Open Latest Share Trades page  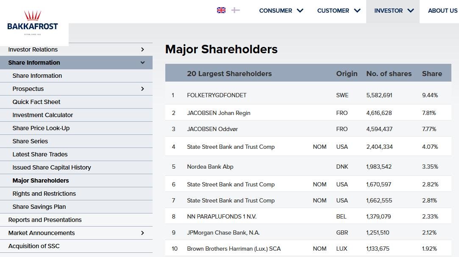point(40,154)
